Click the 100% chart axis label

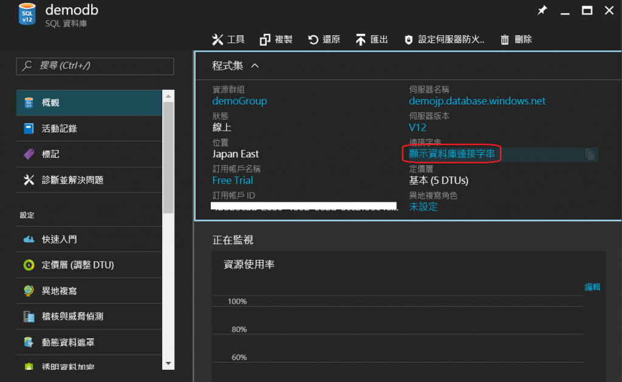pyautogui.click(x=238, y=301)
